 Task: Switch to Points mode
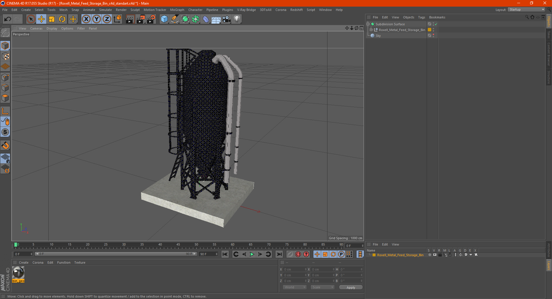[5, 77]
